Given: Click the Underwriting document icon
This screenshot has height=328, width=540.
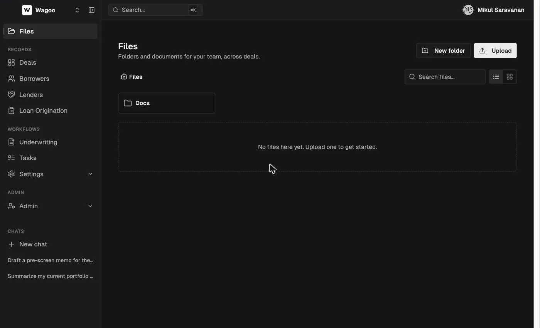Looking at the screenshot, I should tap(12, 142).
